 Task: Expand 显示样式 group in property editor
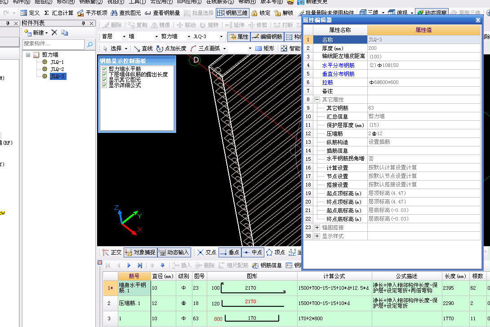317,236
